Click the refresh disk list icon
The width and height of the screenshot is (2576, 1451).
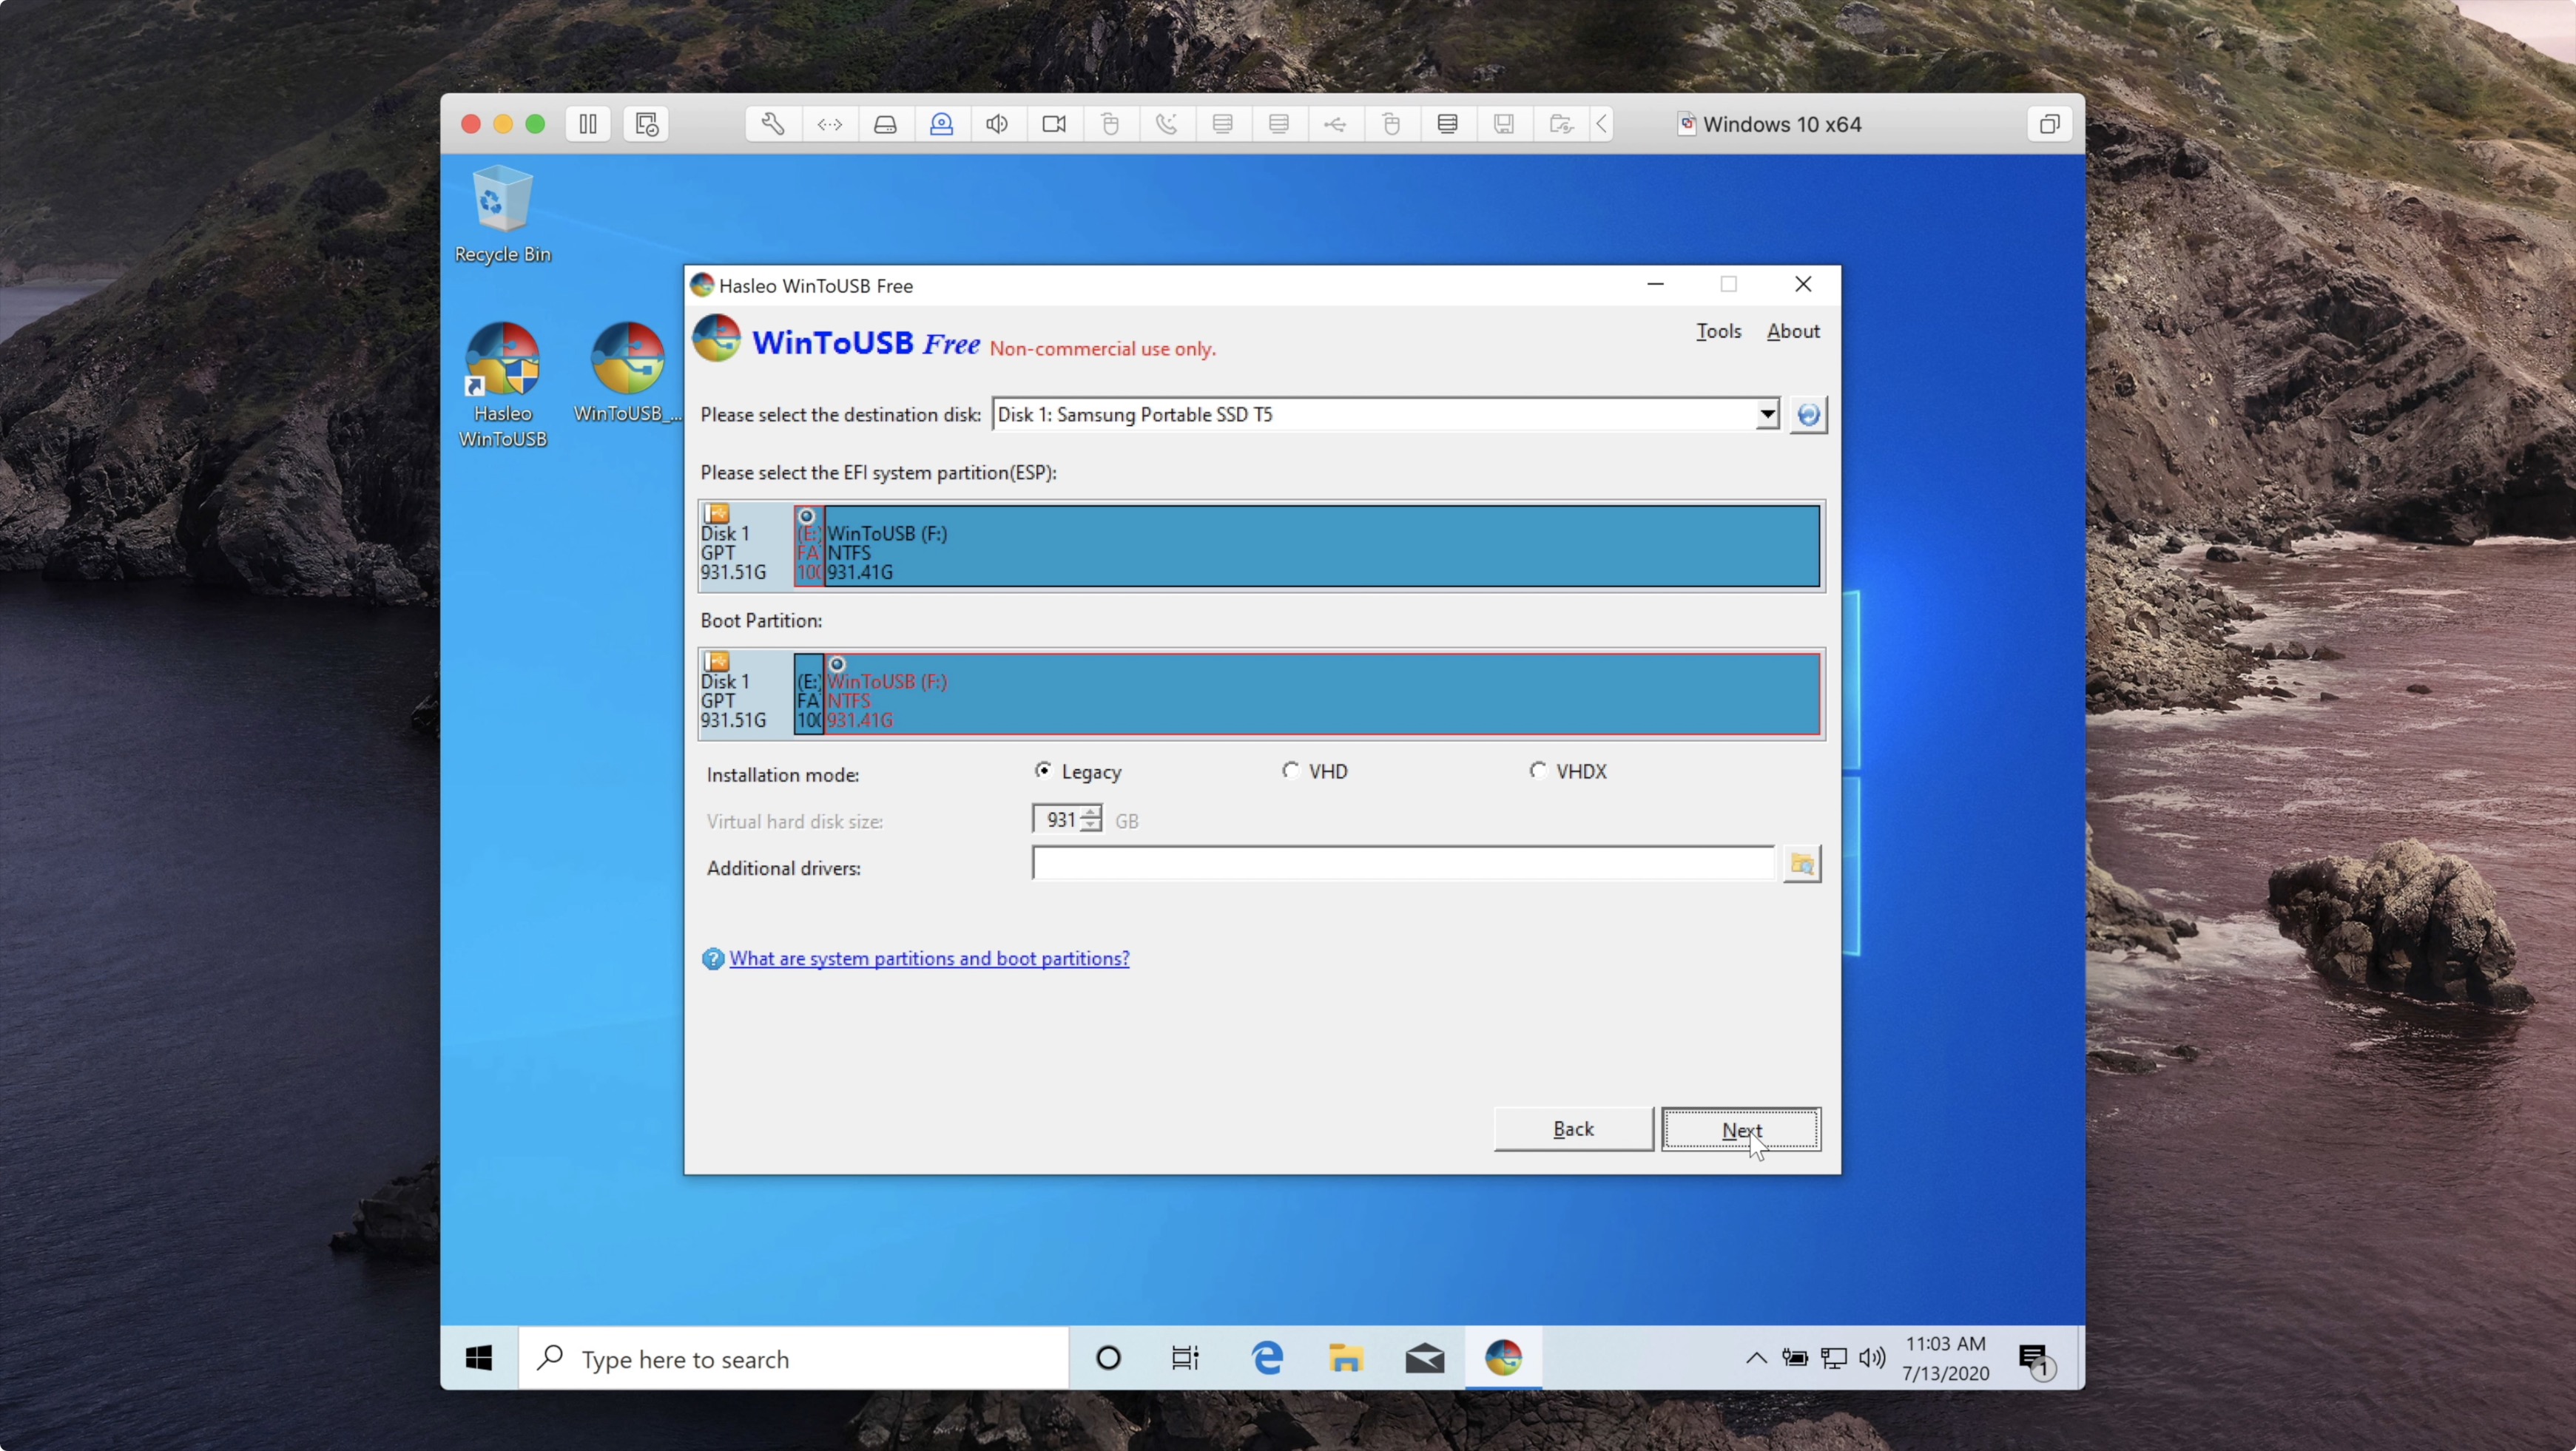1808,414
